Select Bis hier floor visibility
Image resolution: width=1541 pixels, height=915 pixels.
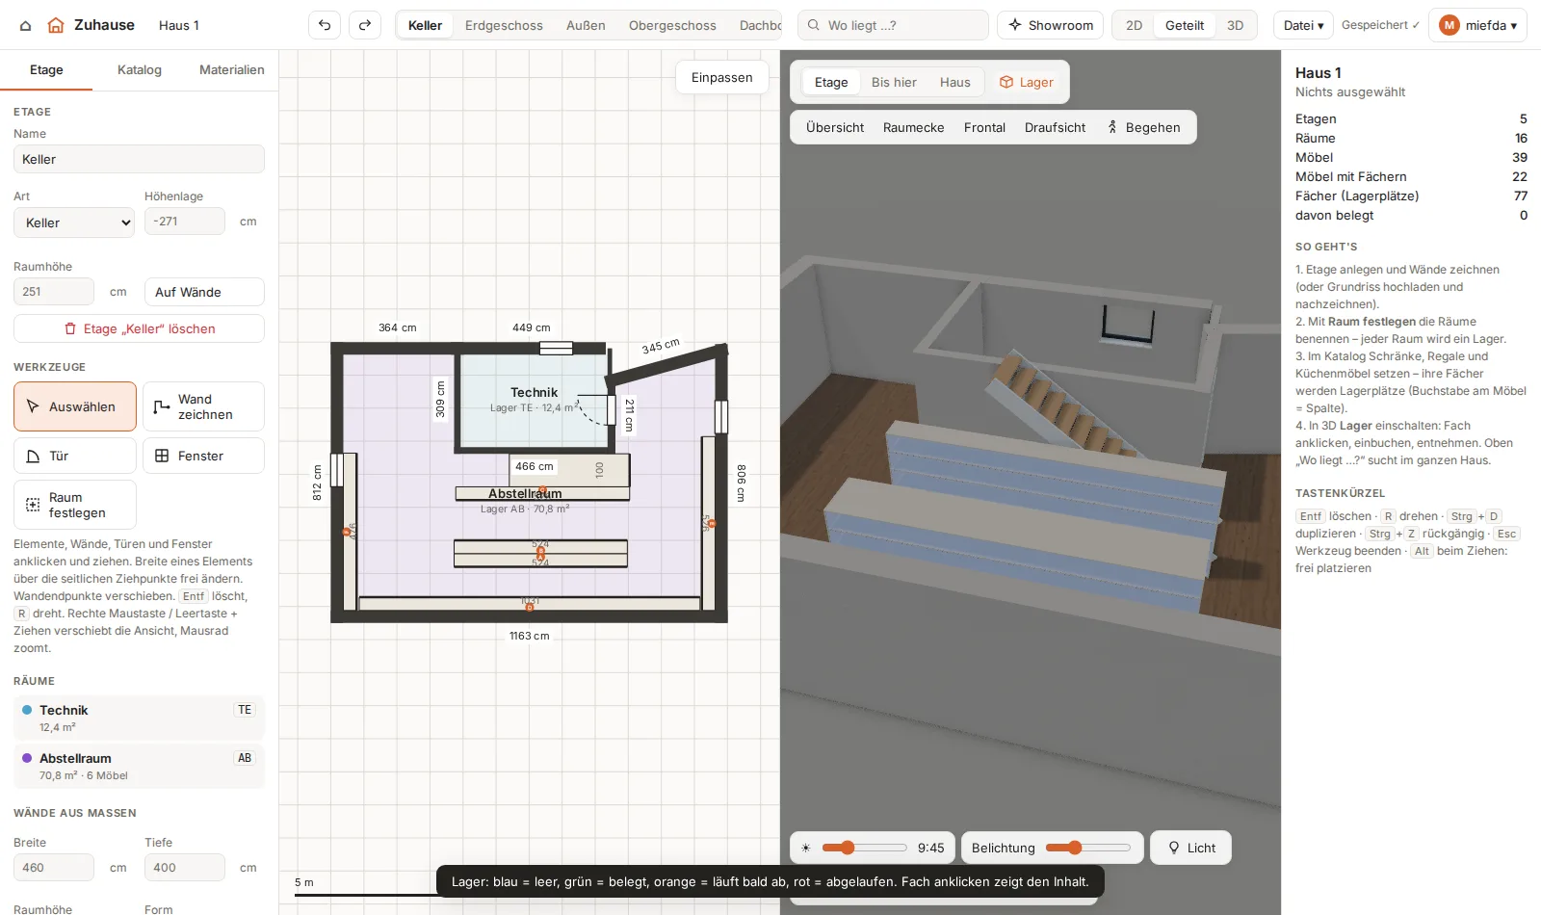click(x=894, y=82)
